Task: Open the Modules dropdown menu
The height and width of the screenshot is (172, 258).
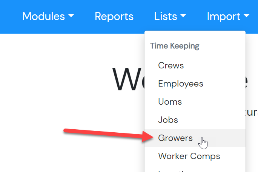Action: point(48,16)
